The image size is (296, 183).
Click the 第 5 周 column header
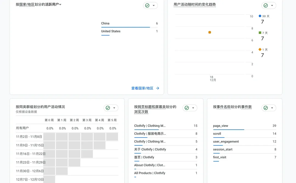[112, 120]
